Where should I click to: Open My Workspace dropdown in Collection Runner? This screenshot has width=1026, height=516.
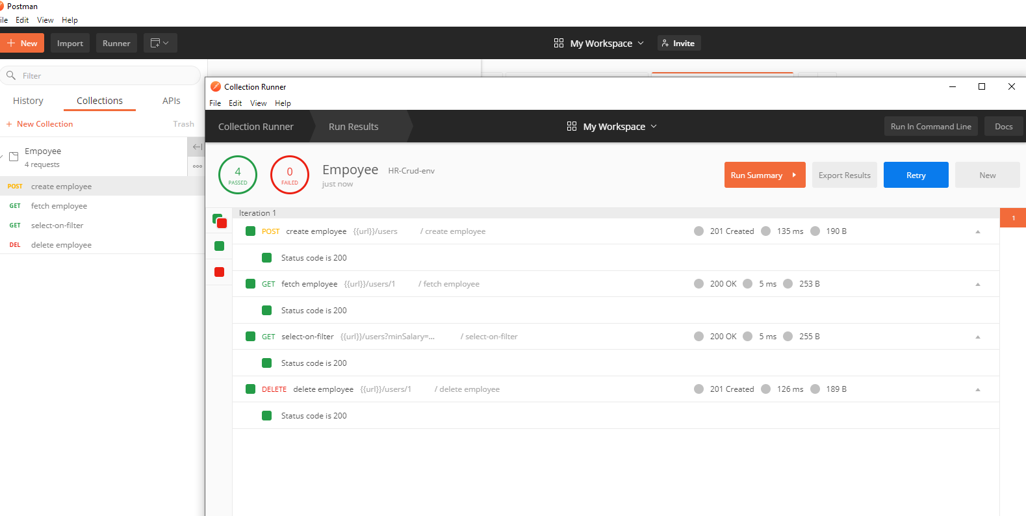612,126
